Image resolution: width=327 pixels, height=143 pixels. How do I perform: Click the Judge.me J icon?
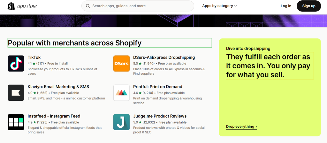pos(121,122)
